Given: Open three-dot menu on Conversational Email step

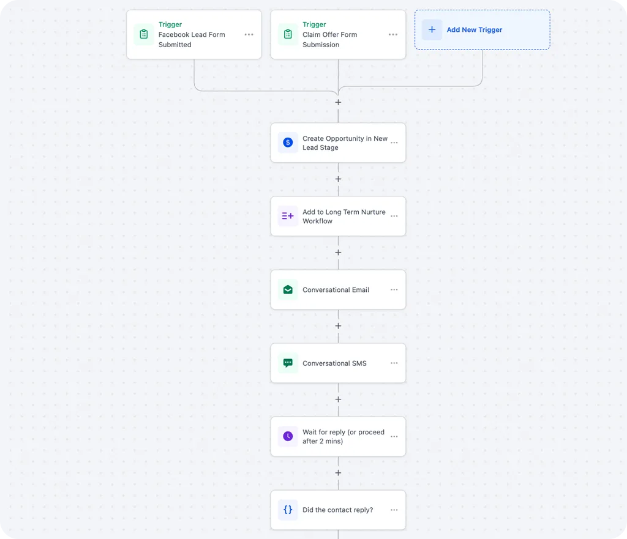Looking at the screenshot, I should tap(394, 289).
